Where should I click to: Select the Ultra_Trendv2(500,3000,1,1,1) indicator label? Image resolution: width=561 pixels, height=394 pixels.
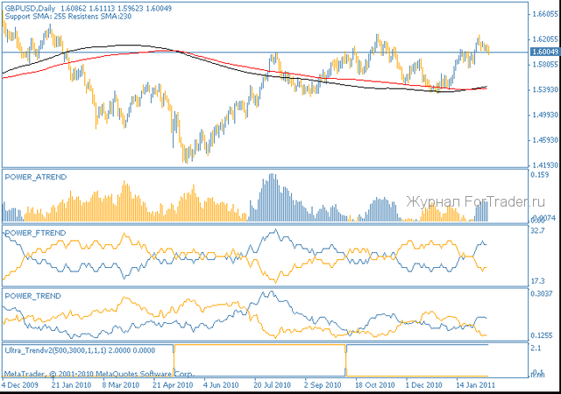click(x=55, y=350)
